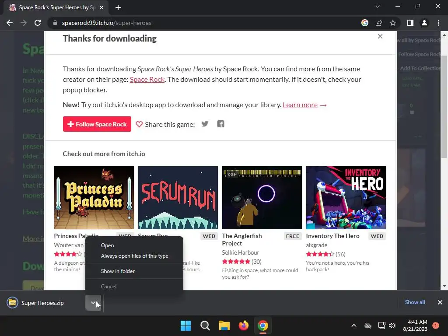The width and height of the screenshot is (448, 336).
Task: Click the WEB tag on Inventory The Hero
Action: pyautogui.click(x=377, y=236)
